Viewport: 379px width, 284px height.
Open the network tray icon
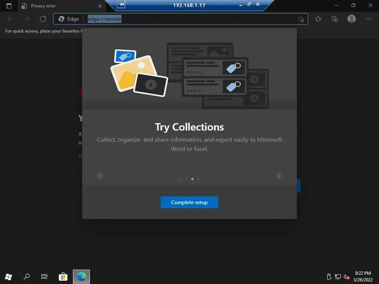point(338,277)
